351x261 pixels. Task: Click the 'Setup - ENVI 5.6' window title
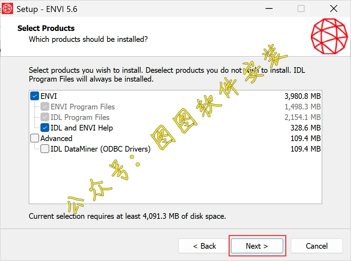tap(47, 9)
